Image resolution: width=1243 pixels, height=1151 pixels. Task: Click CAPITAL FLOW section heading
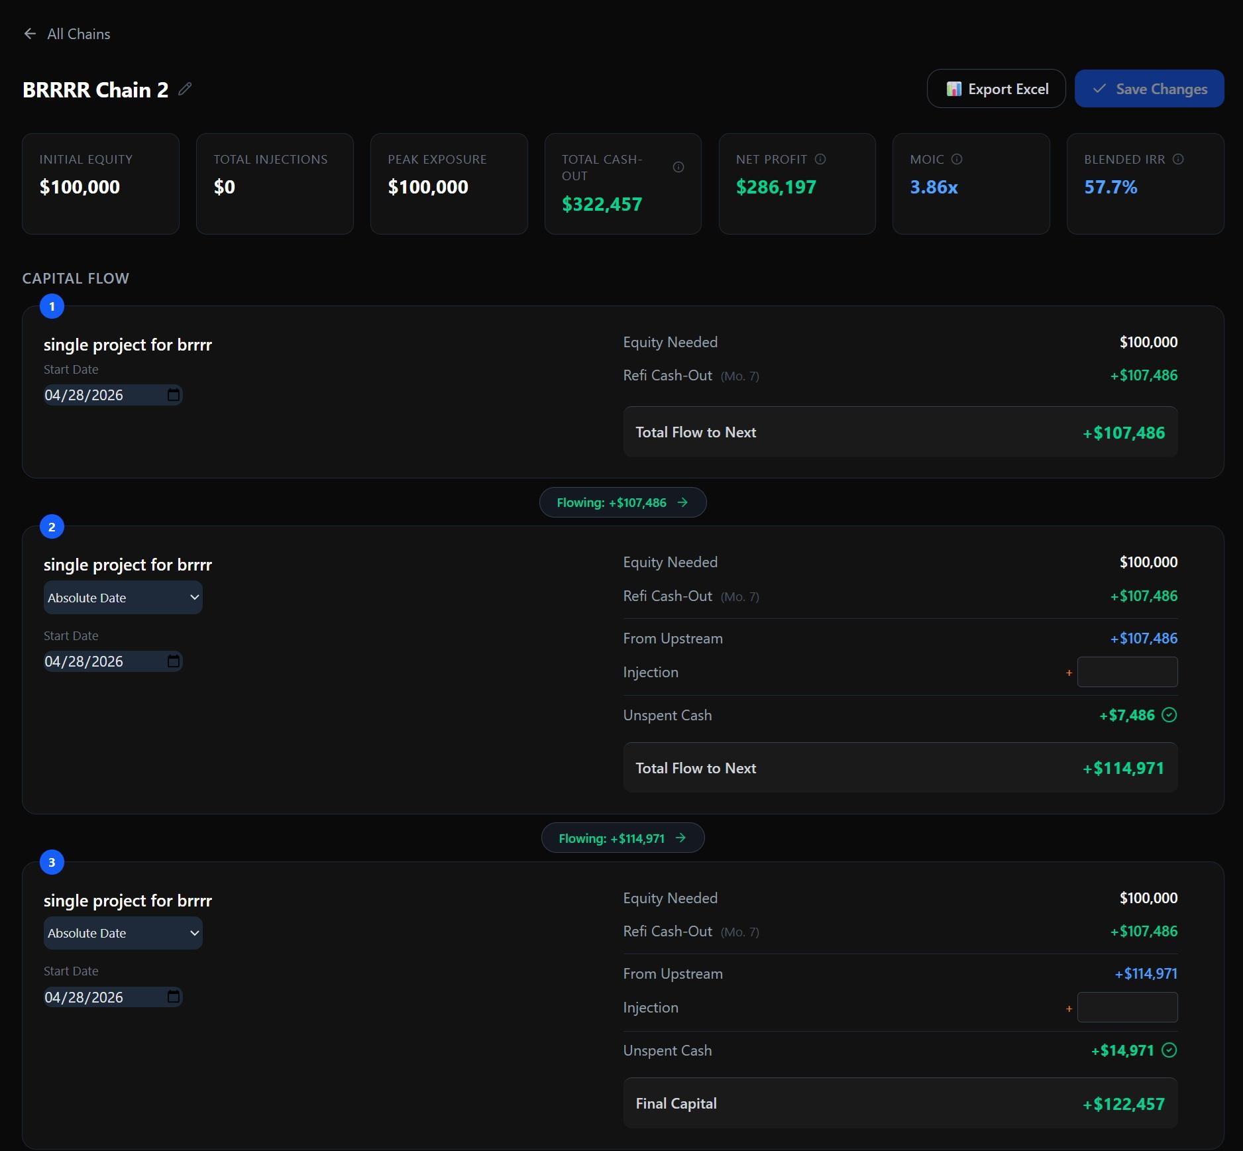(x=76, y=278)
